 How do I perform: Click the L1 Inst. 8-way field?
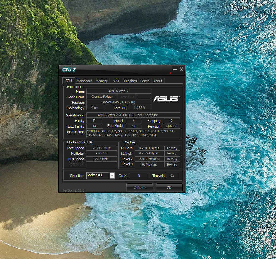click(x=172, y=153)
